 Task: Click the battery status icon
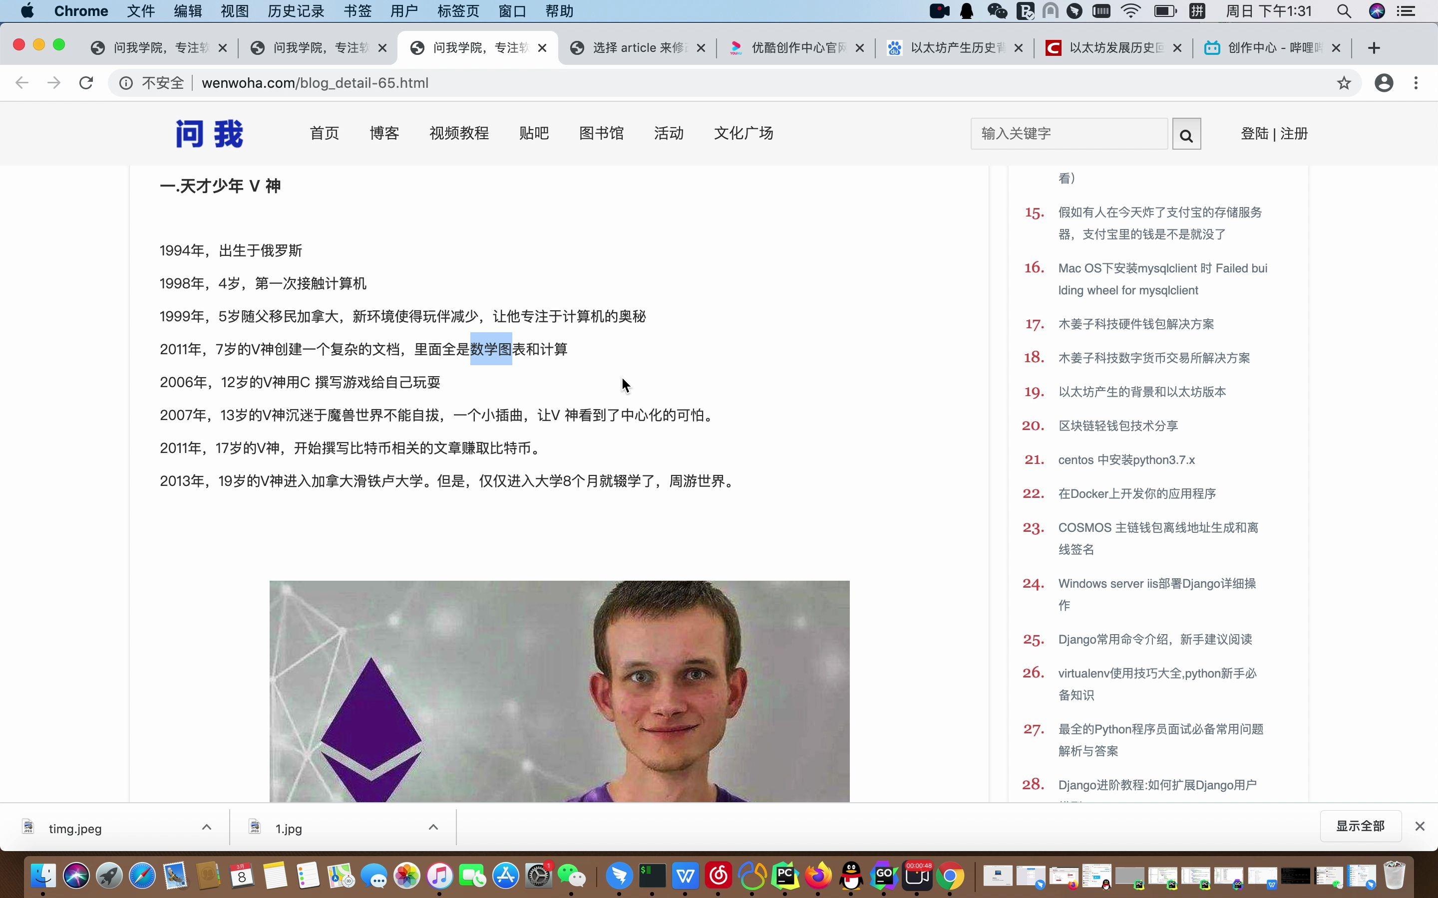(1165, 11)
